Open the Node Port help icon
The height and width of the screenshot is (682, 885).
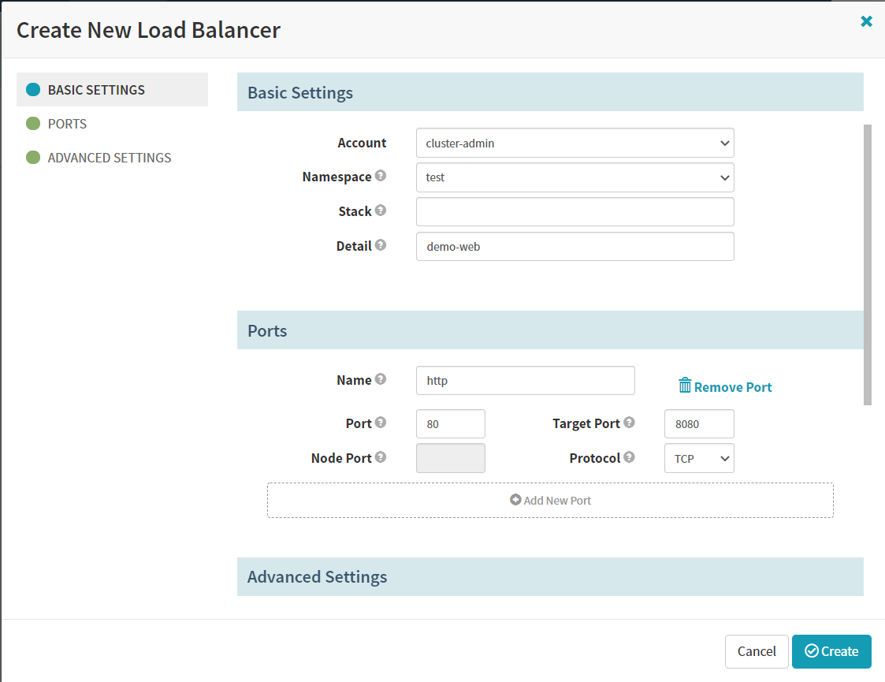tap(381, 457)
